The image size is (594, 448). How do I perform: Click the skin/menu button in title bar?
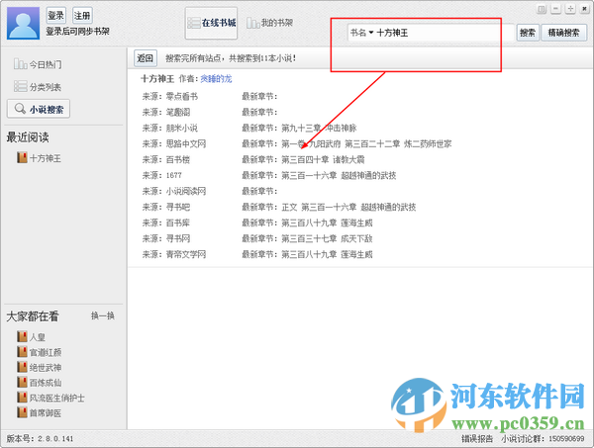(x=542, y=9)
